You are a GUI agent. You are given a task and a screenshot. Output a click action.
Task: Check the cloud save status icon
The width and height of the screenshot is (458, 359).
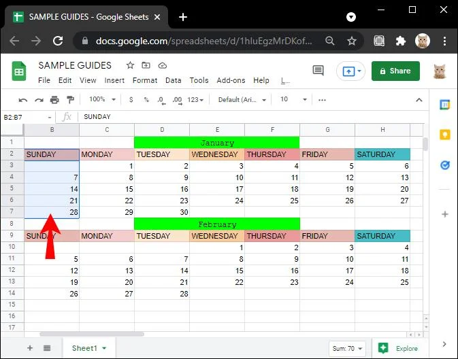[163, 66]
